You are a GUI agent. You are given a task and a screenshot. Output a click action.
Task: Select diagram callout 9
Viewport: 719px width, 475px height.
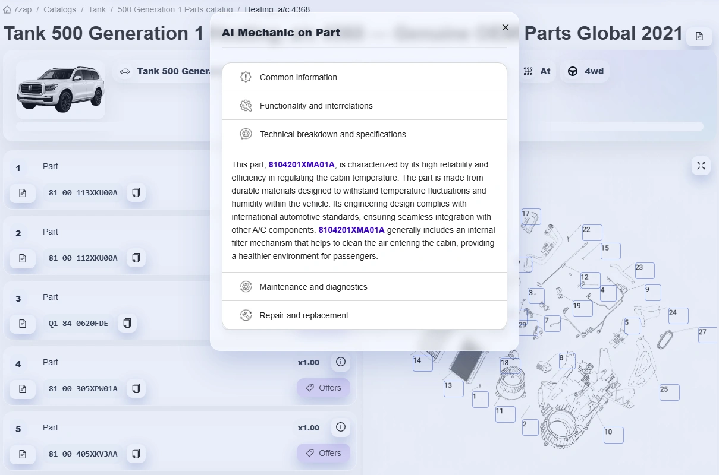[654, 293]
